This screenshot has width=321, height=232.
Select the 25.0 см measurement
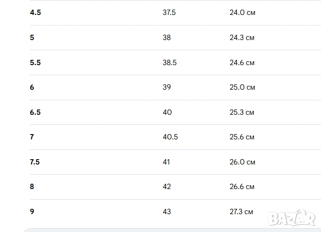(242, 87)
